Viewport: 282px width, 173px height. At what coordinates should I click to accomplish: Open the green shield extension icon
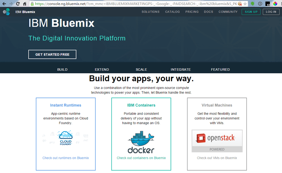tap(252, 4)
